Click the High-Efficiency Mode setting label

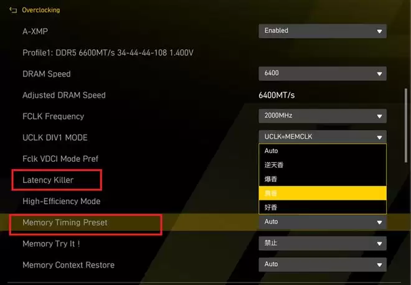tap(62, 201)
